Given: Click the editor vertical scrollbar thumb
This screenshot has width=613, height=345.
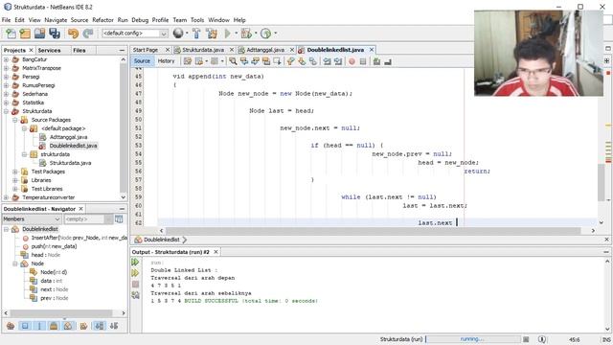Looking at the screenshot, I should point(602,182).
